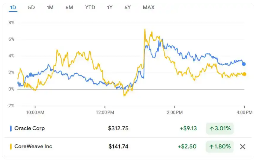This screenshot has height=160, width=259.
Task: Click CoreWeave's yellow color indicator bar
Action: coord(11,147)
